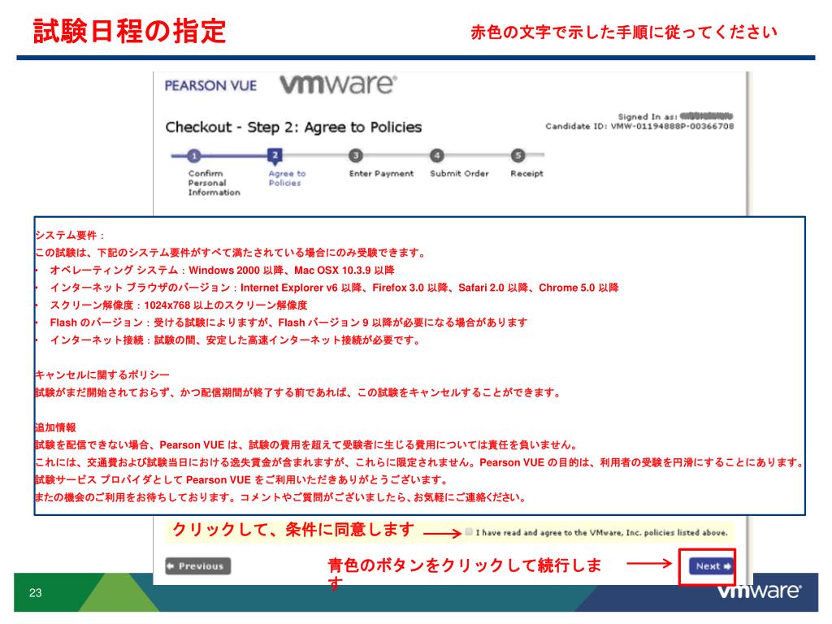Click the Confirm Personal Information step label

[x=214, y=183]
